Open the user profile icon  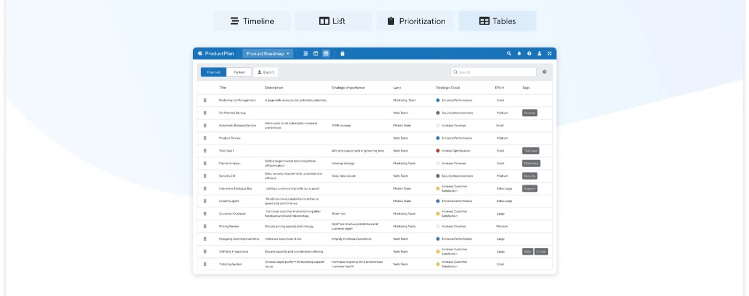pyautogui.click(x=539, y=53)
